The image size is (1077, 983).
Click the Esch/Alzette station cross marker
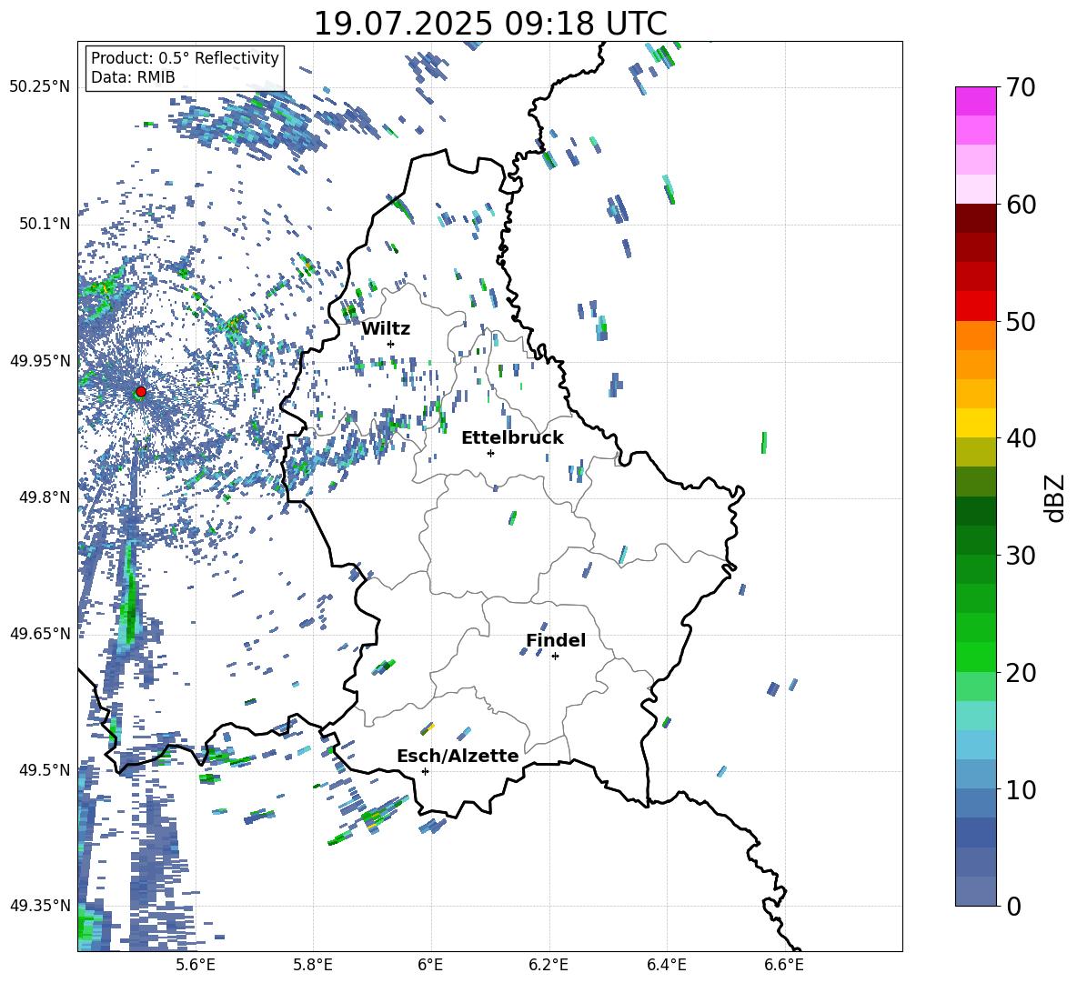point(425,771)
